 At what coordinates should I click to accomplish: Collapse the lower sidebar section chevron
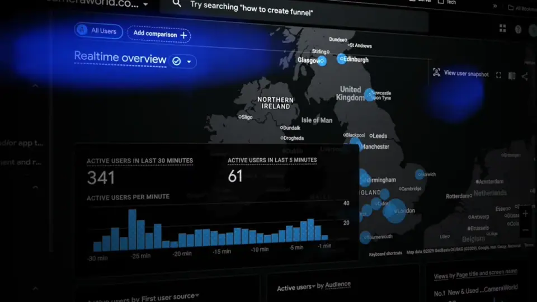pyautogui.click(x=35, y=289)
